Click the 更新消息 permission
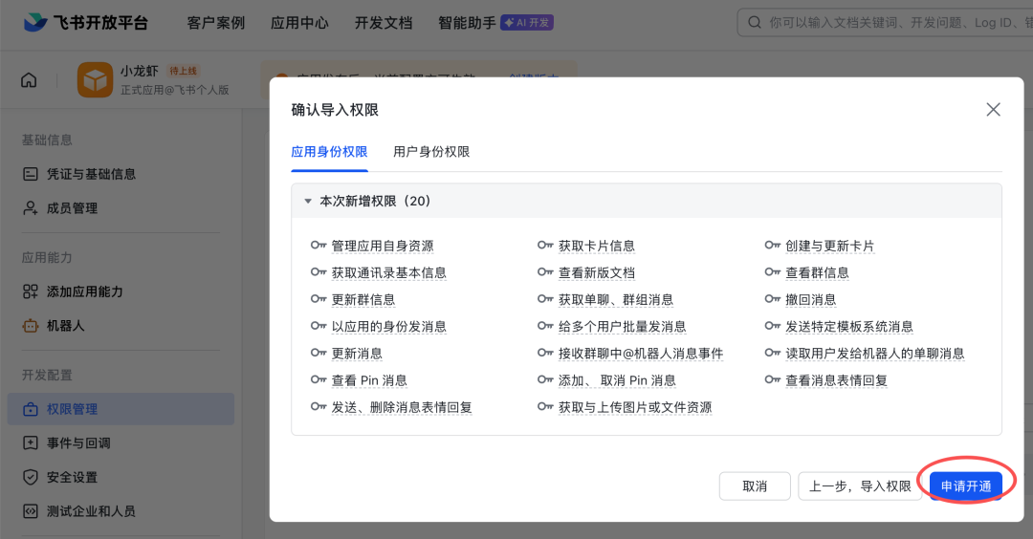 click(357, 354)
